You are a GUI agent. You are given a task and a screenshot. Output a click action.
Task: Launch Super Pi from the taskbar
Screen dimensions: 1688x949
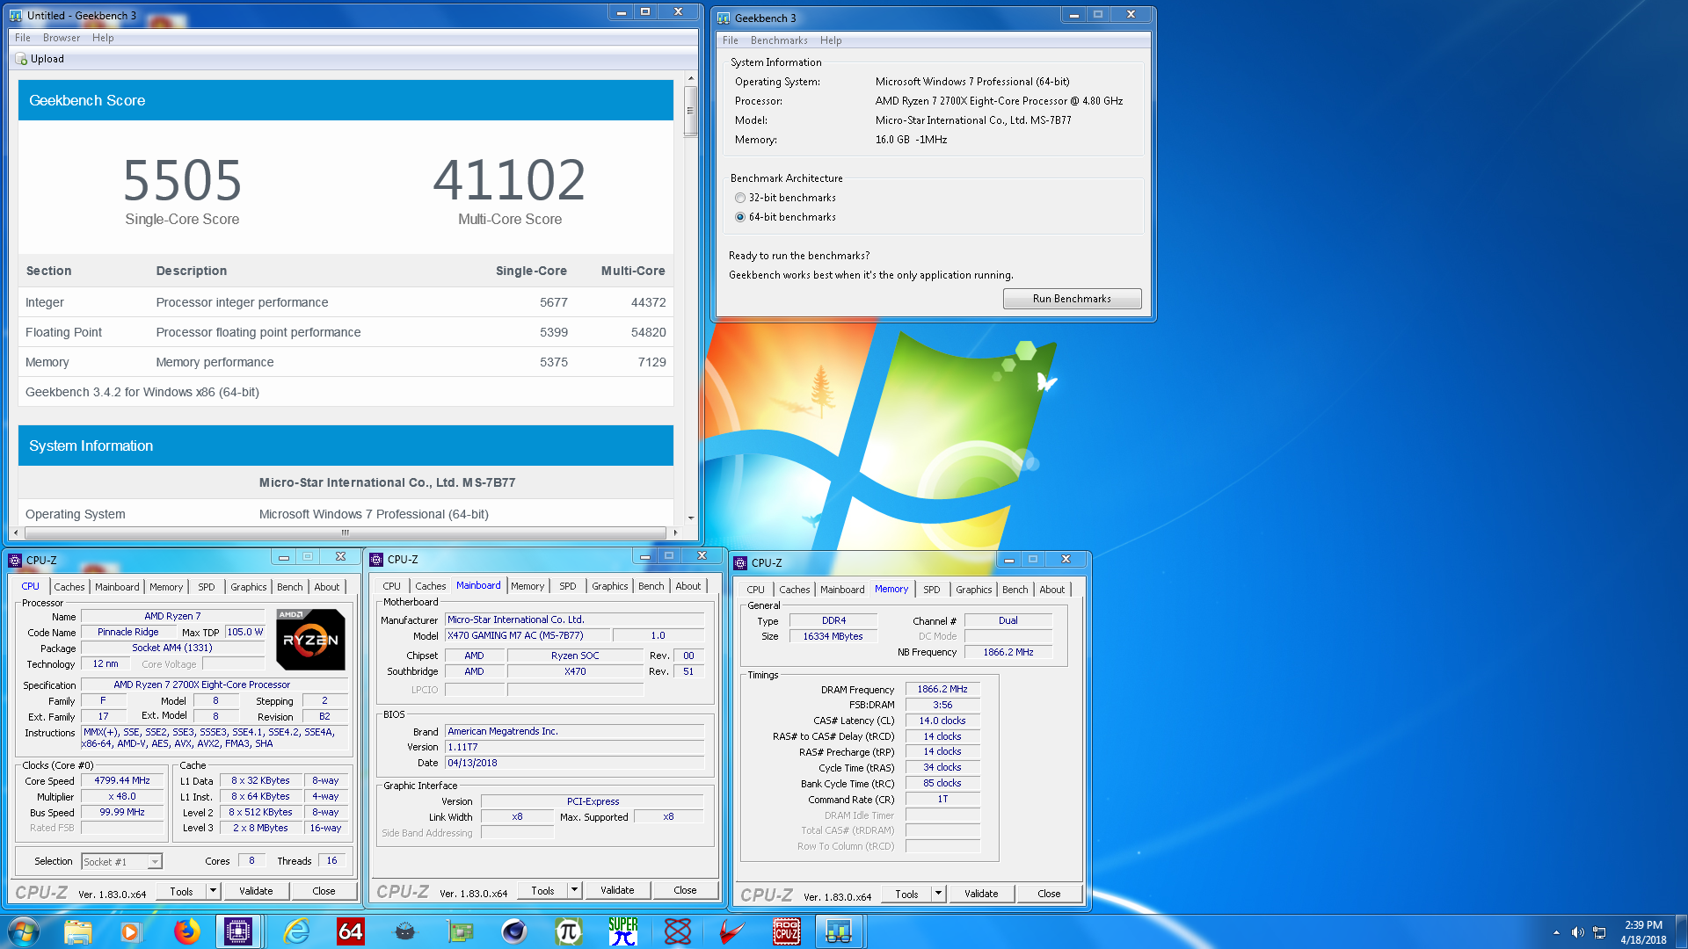[x=623, y=931]
